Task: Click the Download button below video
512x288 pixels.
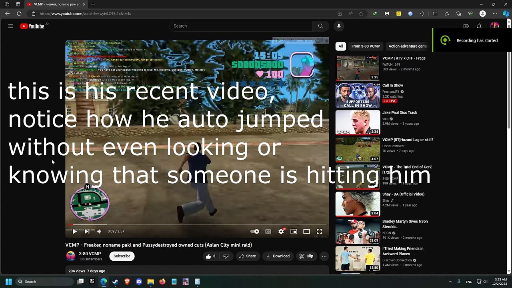Action: [x=278, y=256]
